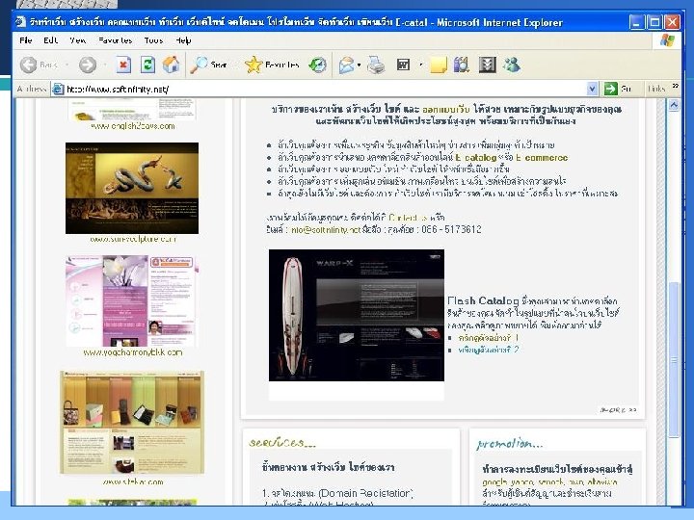The height and width of the screenshot is (520, 694).
Task: Click the orange web design link in heading
Action: (445, 109)
